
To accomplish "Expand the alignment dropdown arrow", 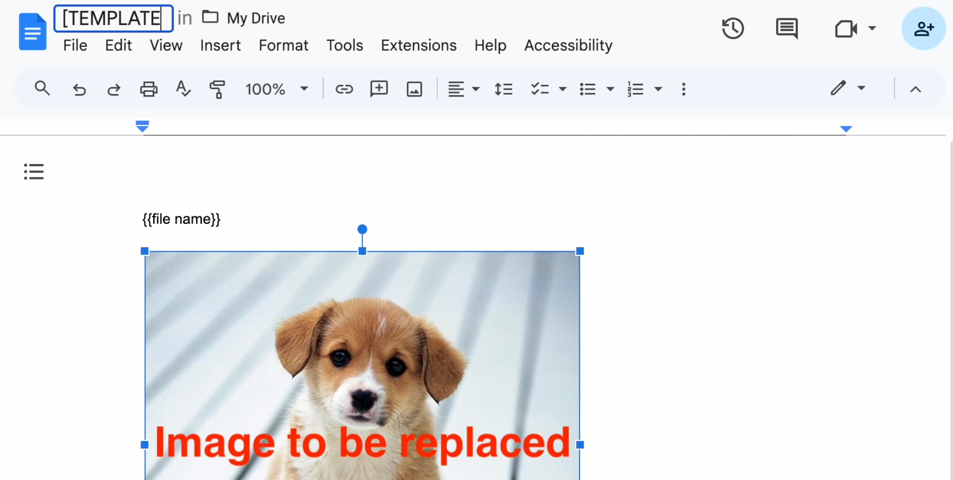I will click(476, 89).
